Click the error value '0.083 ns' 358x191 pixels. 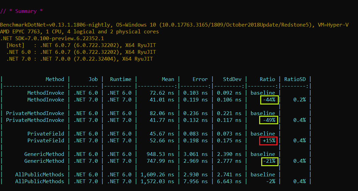point(195,133)
